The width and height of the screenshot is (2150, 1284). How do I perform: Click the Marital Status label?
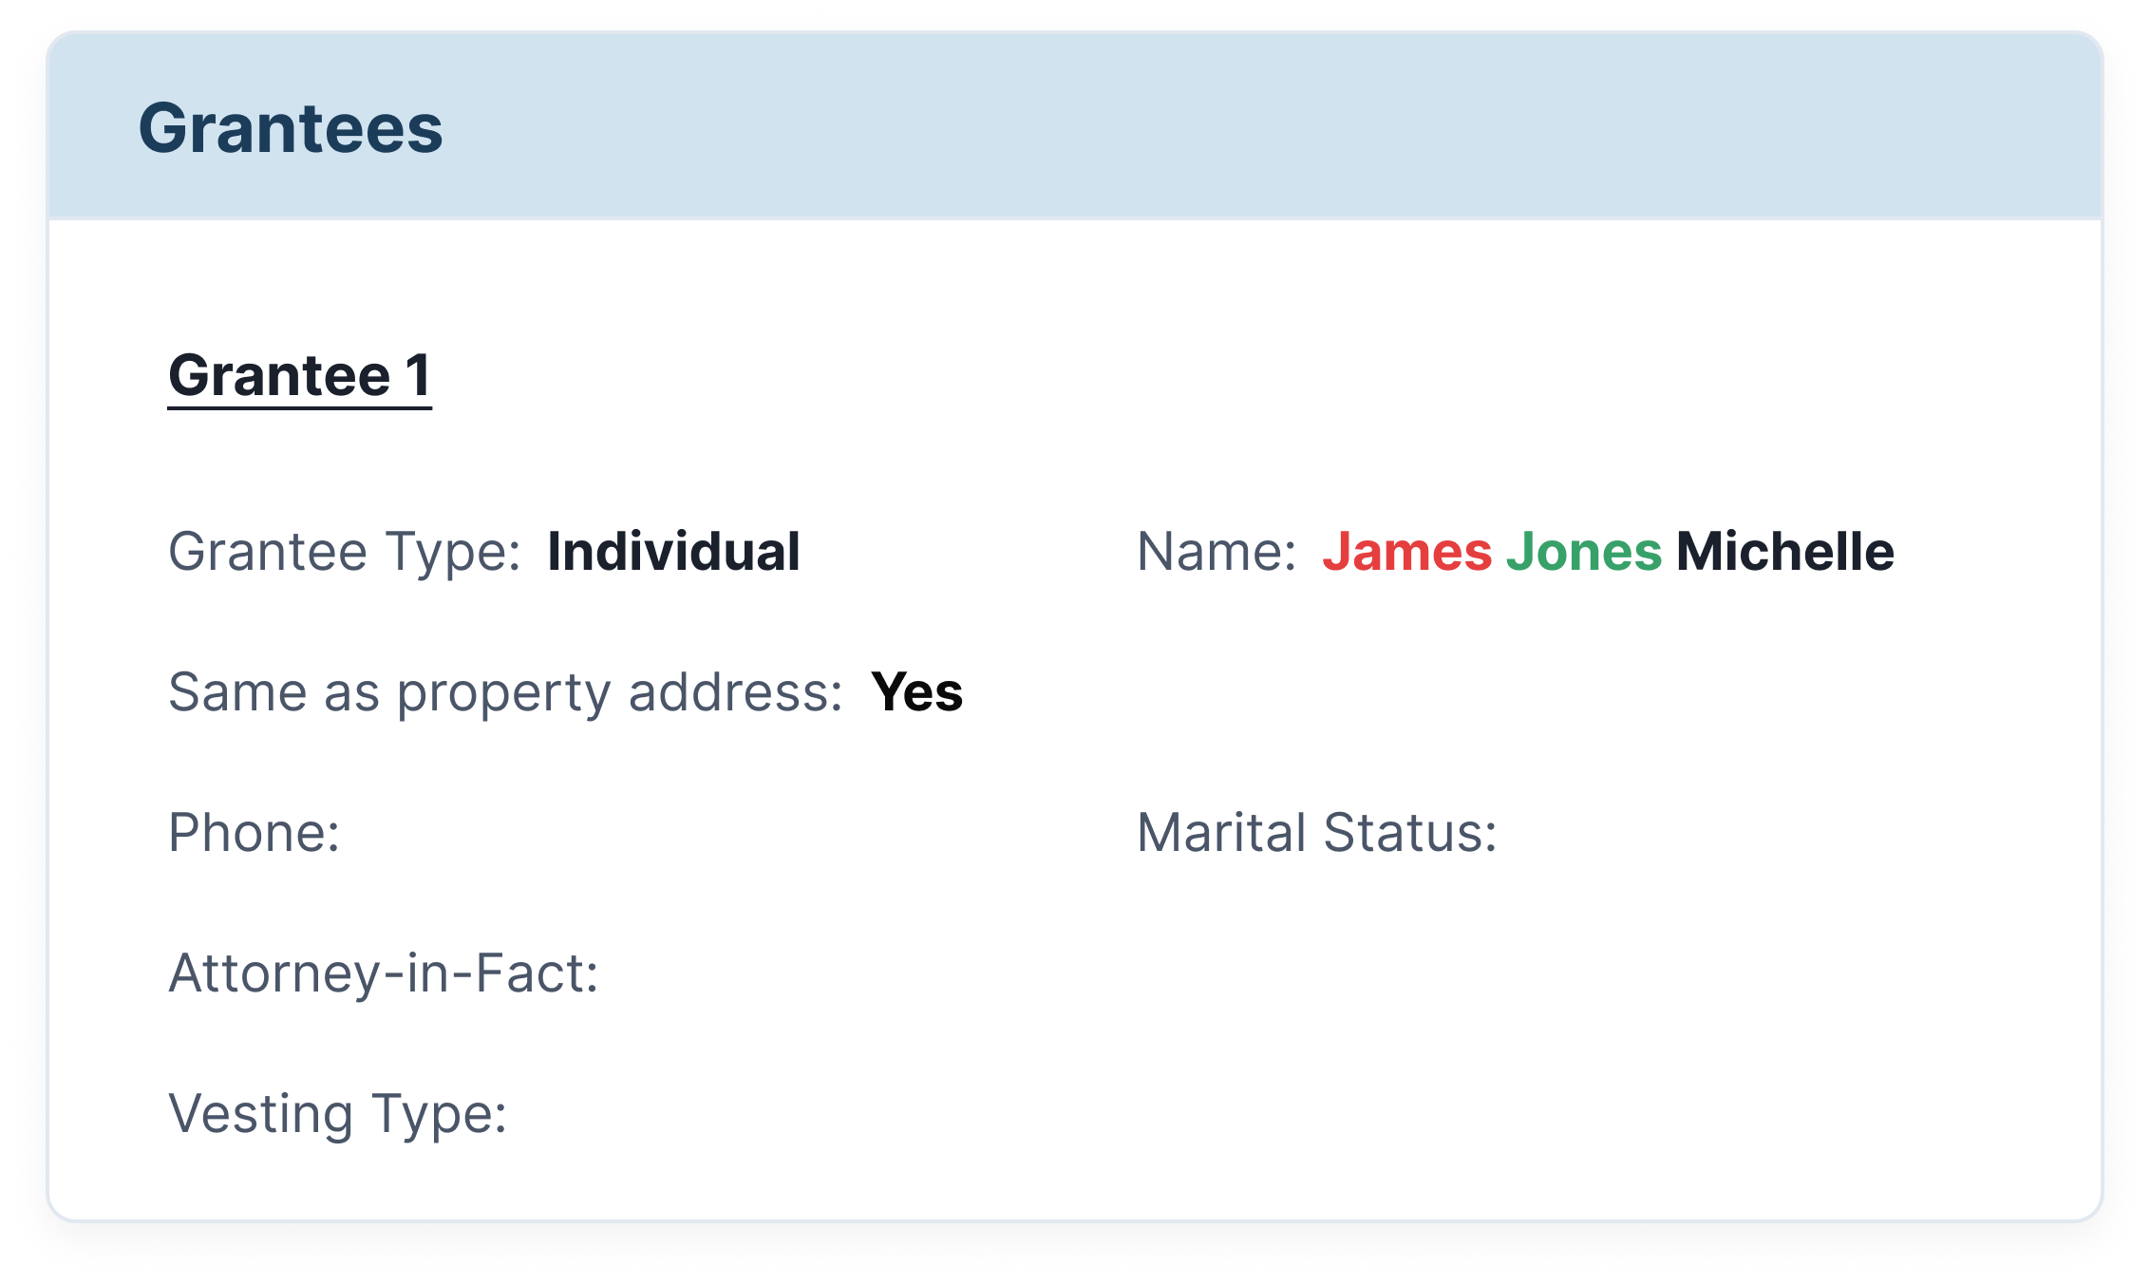[x=1317, y=833]
